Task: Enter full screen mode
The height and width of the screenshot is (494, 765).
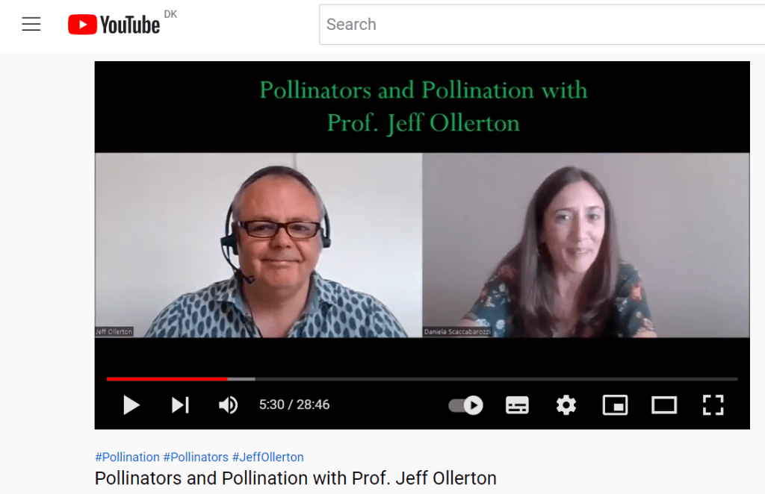Action: coord(713,405)
